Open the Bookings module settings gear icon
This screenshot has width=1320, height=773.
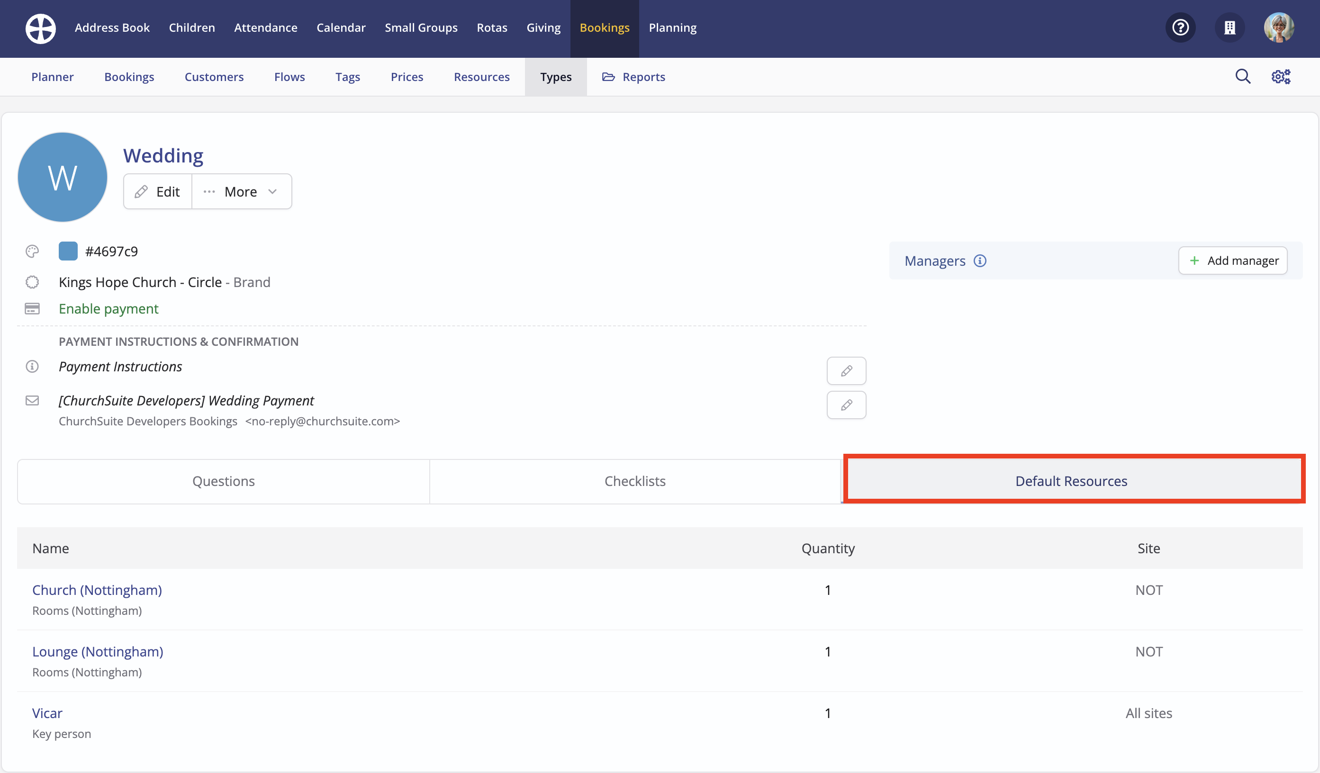click(1281, 76)
